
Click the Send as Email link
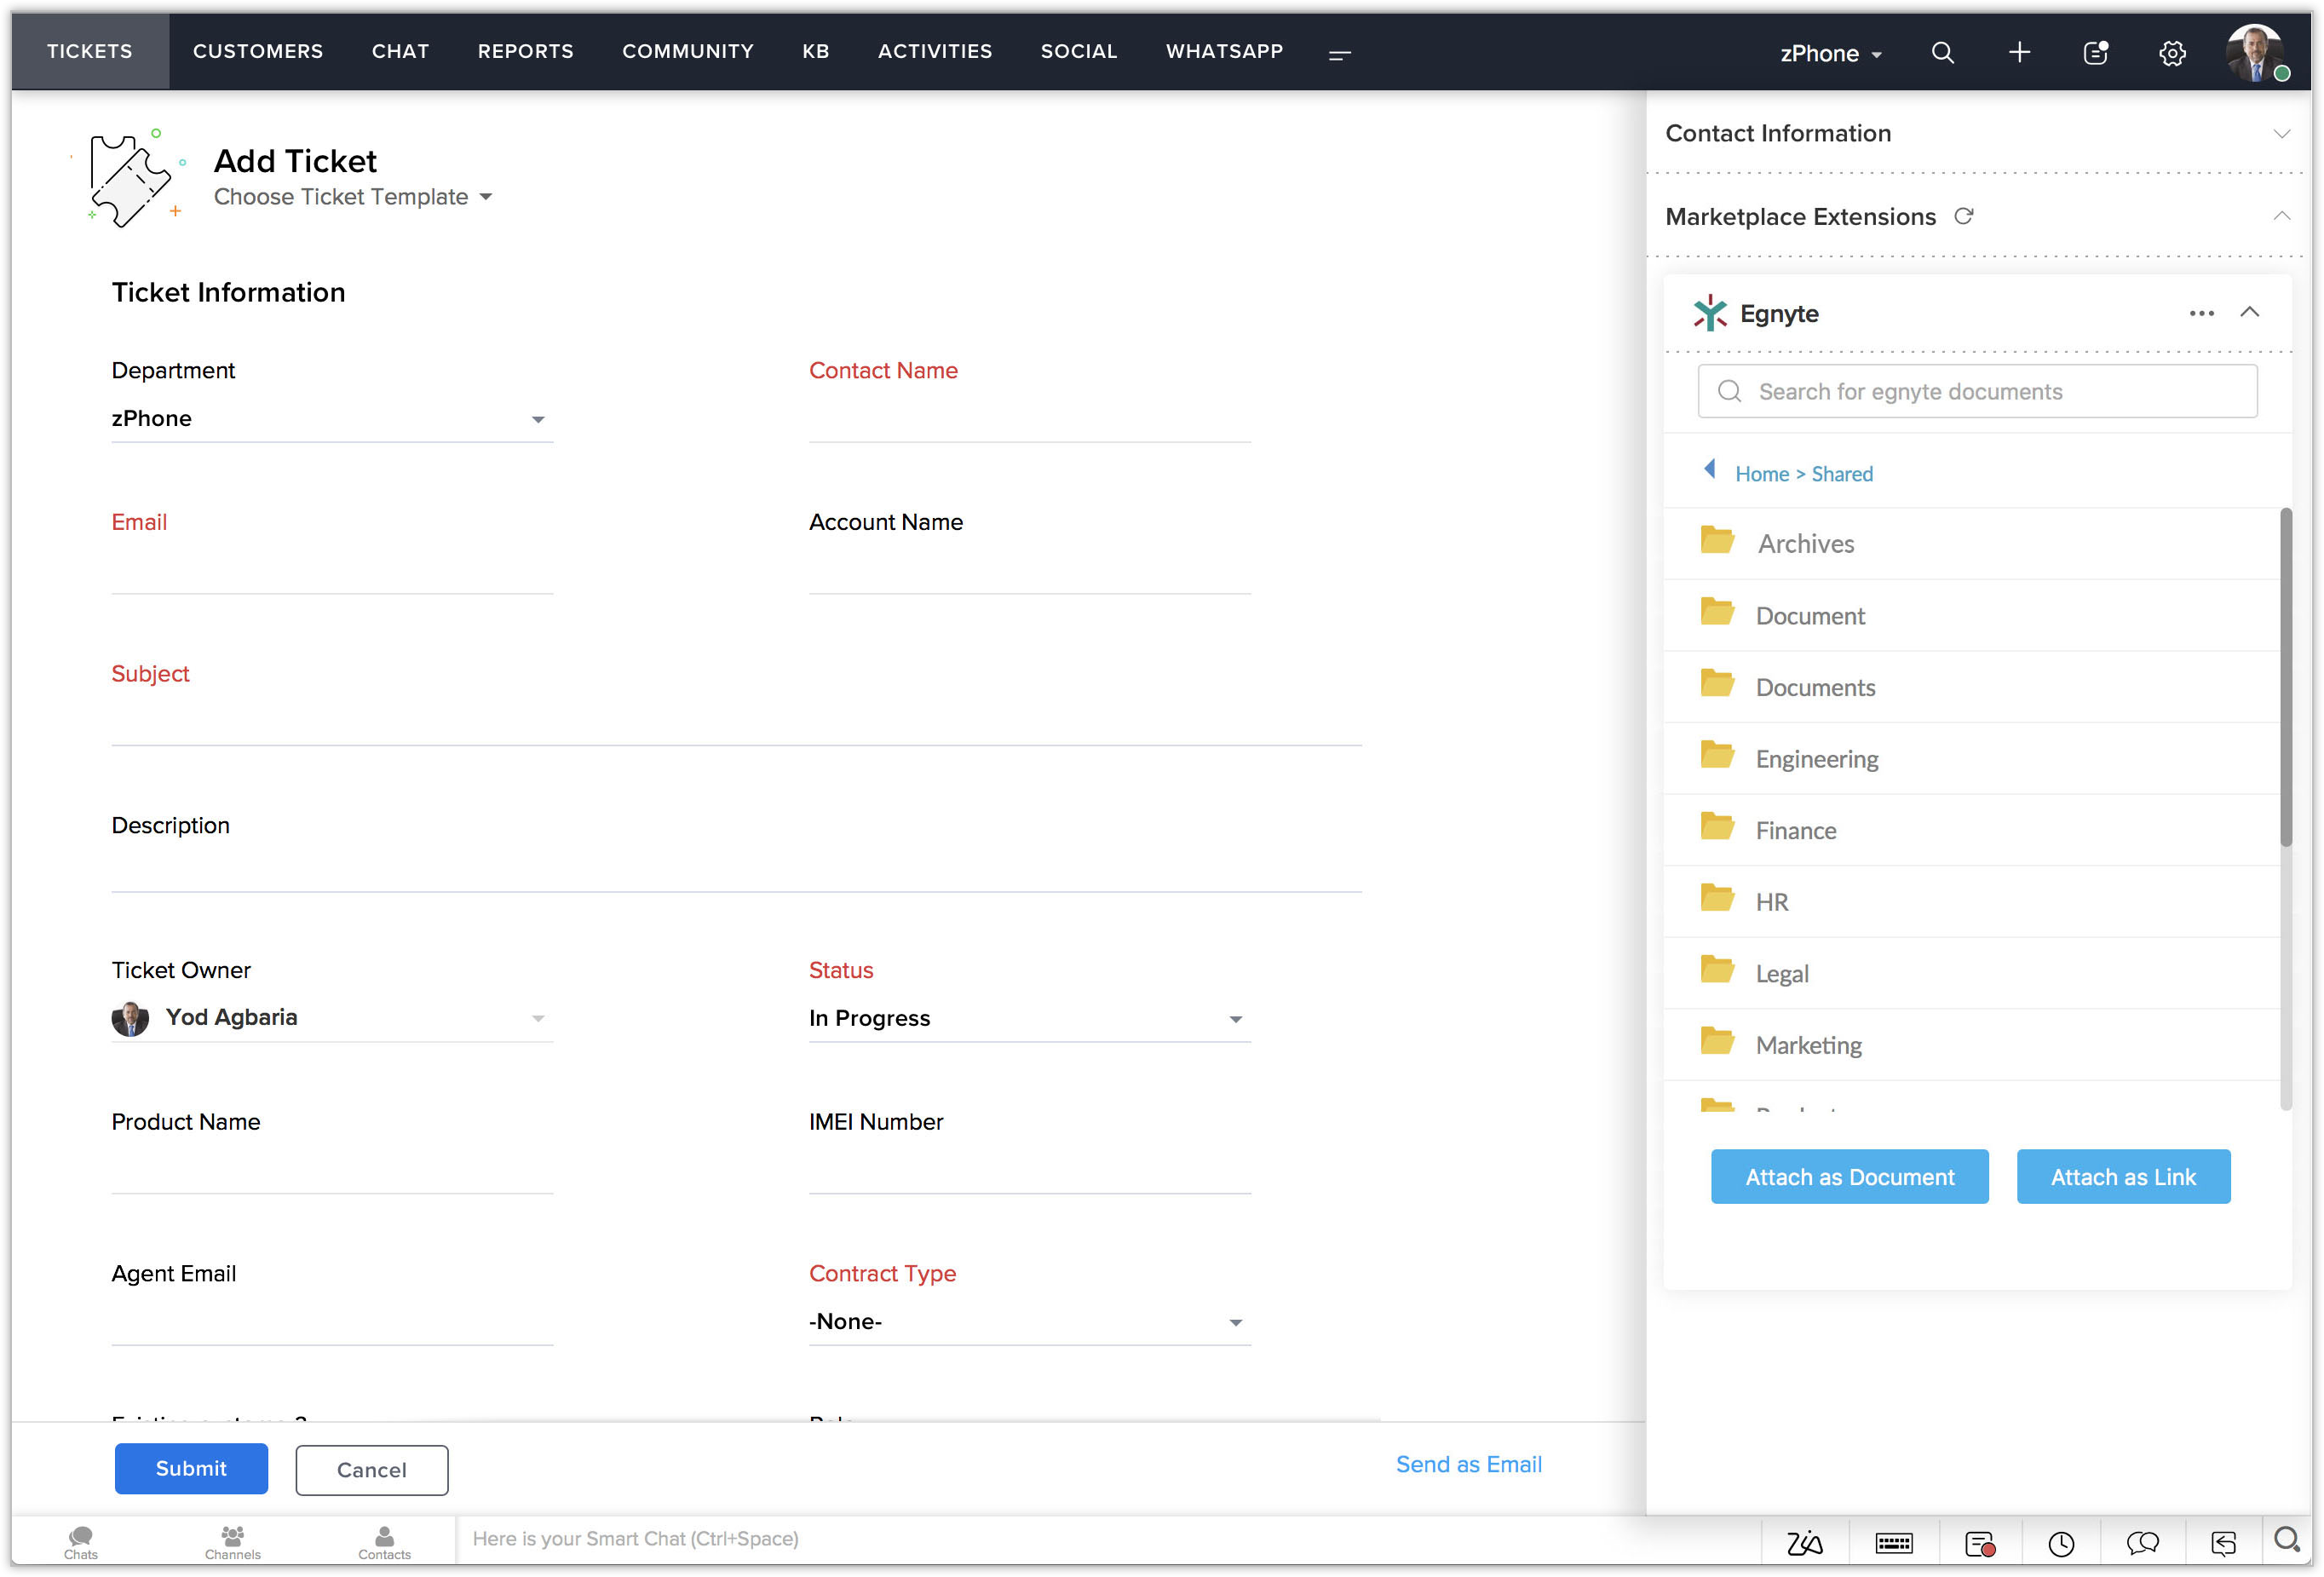[1468, 1464]
